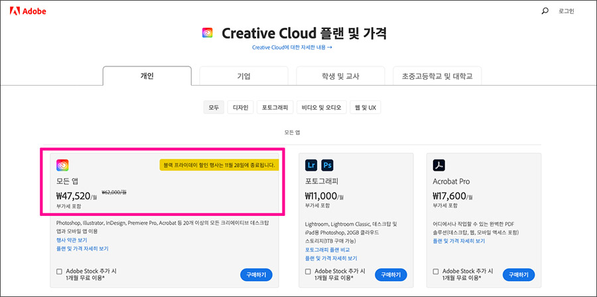This screenshot has height=297, width=597.
Task: Enable Adobe Stock checkbox in Acrobat Pro card
Action: click(436, 272)
